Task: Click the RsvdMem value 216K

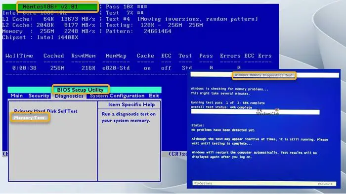Action: tap(88, 68)
